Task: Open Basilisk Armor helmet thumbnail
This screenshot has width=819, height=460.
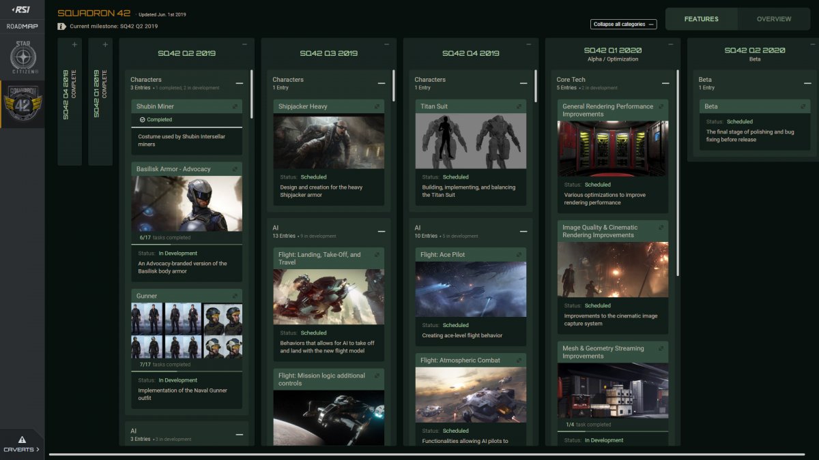Action: click(x=186, y=204)
